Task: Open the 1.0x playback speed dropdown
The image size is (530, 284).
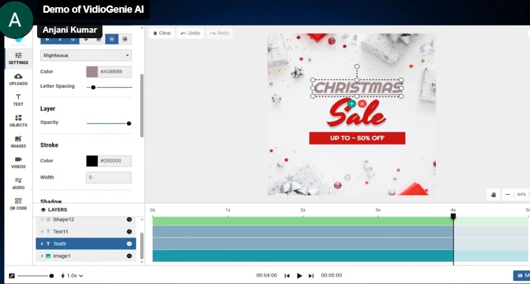Action: (72, 276)
